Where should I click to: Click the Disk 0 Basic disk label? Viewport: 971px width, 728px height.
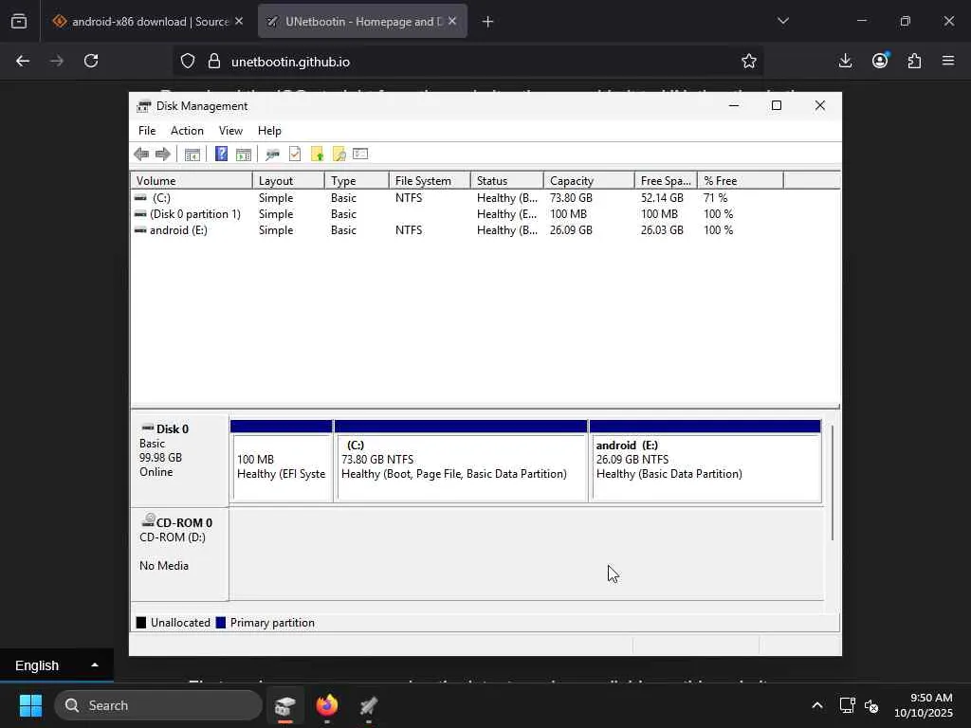coord(179,462)
